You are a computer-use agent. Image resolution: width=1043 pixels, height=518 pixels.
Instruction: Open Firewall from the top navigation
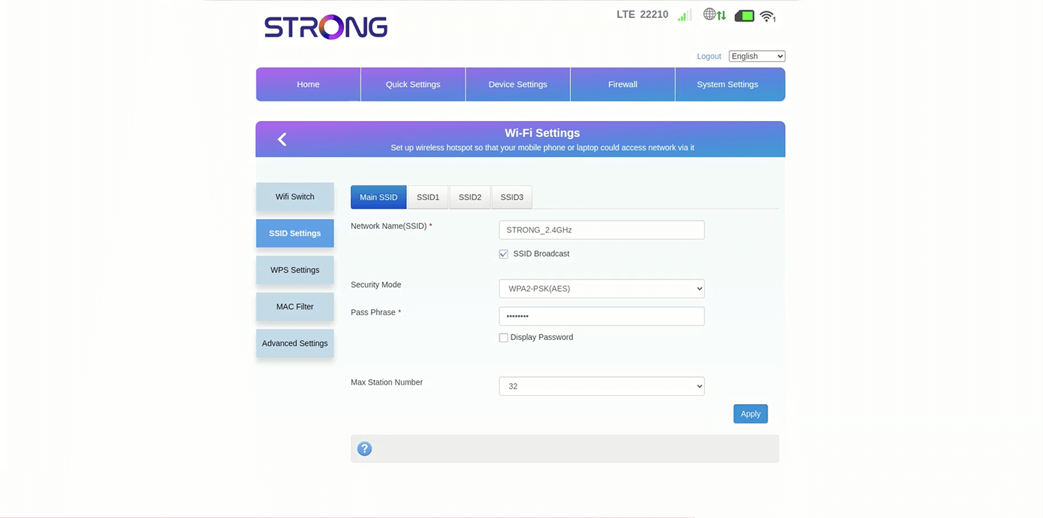(x=622, y=84)
